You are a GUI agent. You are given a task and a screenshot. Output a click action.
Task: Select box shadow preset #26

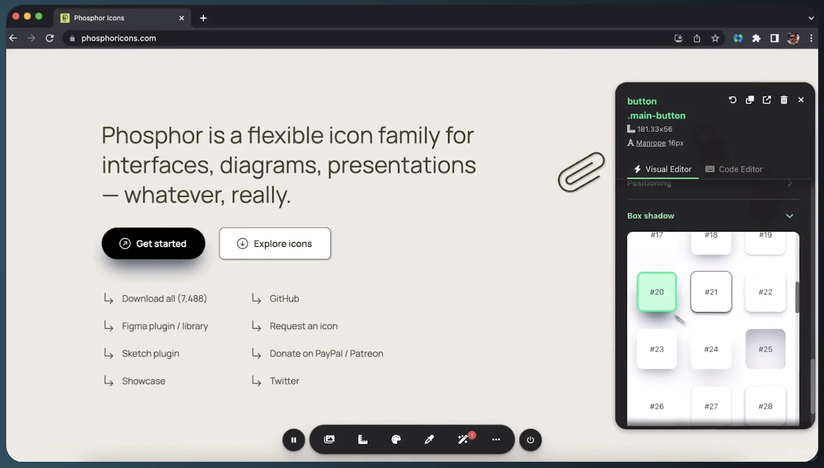[x=657, y=406]
